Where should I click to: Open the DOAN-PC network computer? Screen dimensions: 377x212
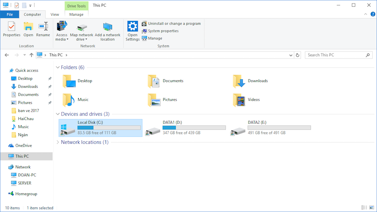(27, 175)
